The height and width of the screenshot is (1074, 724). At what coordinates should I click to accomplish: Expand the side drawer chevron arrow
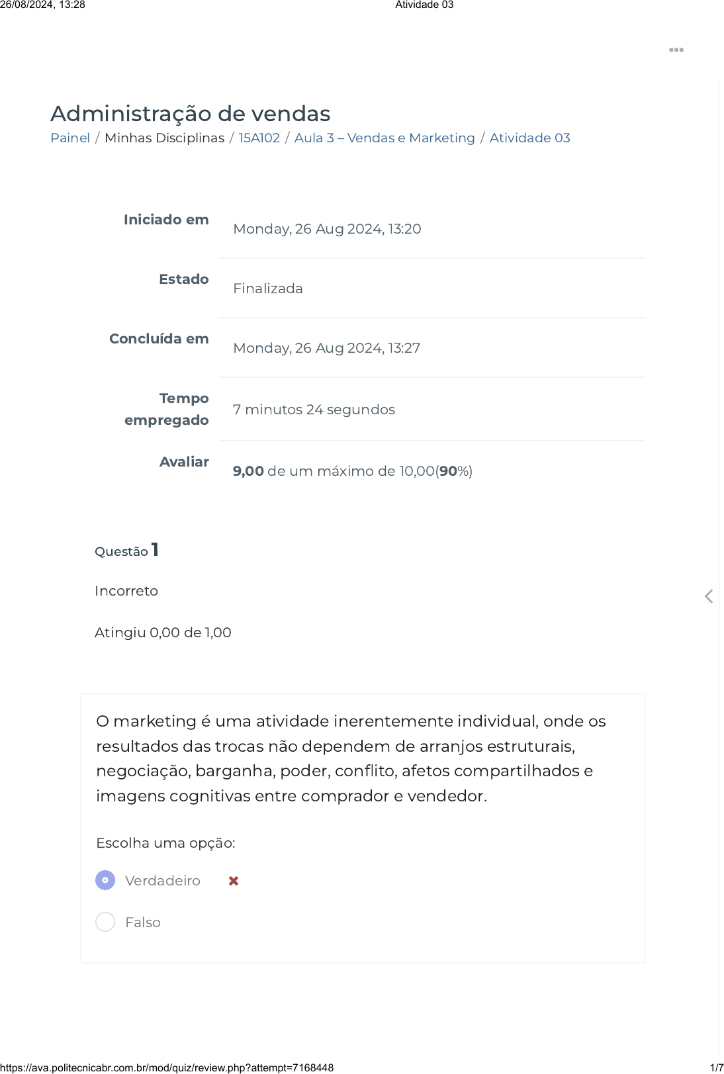point(709,596)
